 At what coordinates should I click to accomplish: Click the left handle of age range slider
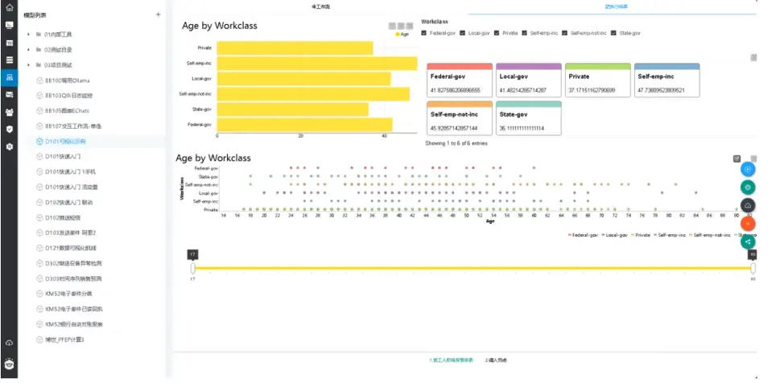[x=192, y=266]
